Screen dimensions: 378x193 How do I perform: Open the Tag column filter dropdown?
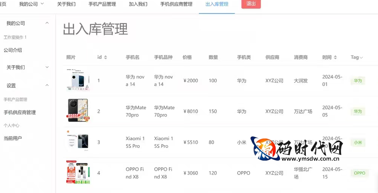[361, 58]
